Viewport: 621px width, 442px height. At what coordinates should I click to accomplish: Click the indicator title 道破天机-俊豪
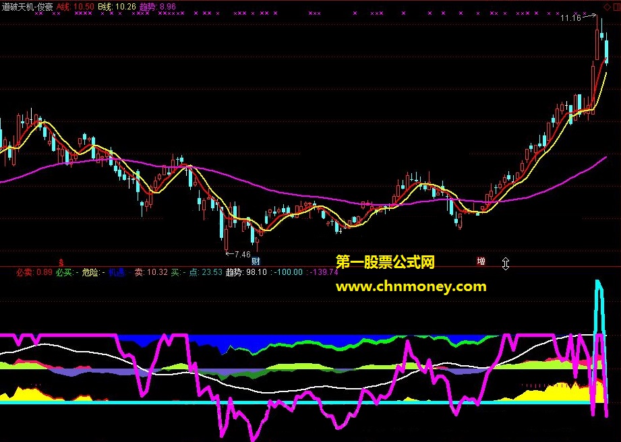coord(28,7)
